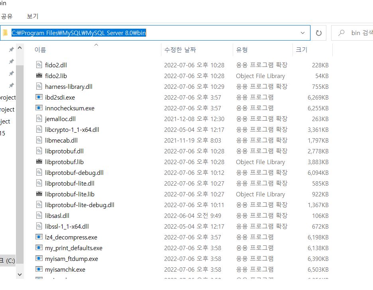The image size is (373, 290).
Task: Click the jemalloc.dll file icon
Action: 39,119
